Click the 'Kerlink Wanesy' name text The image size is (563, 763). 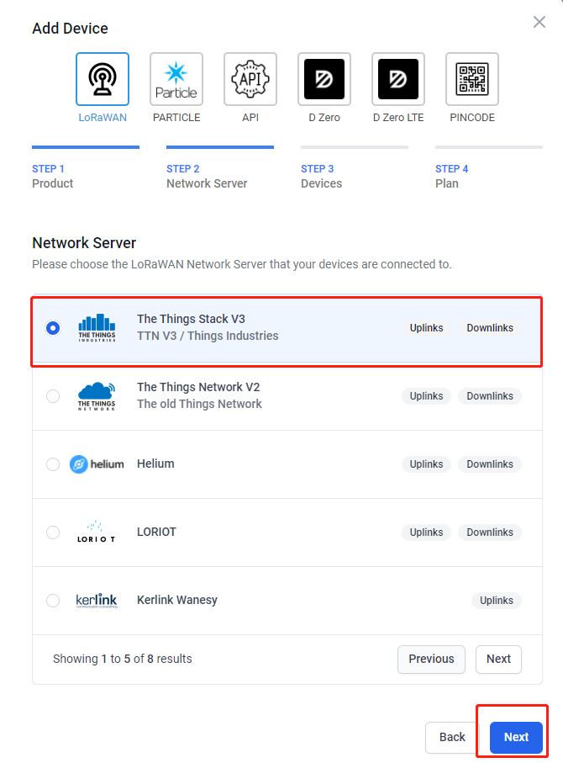(x=177, y=600)
